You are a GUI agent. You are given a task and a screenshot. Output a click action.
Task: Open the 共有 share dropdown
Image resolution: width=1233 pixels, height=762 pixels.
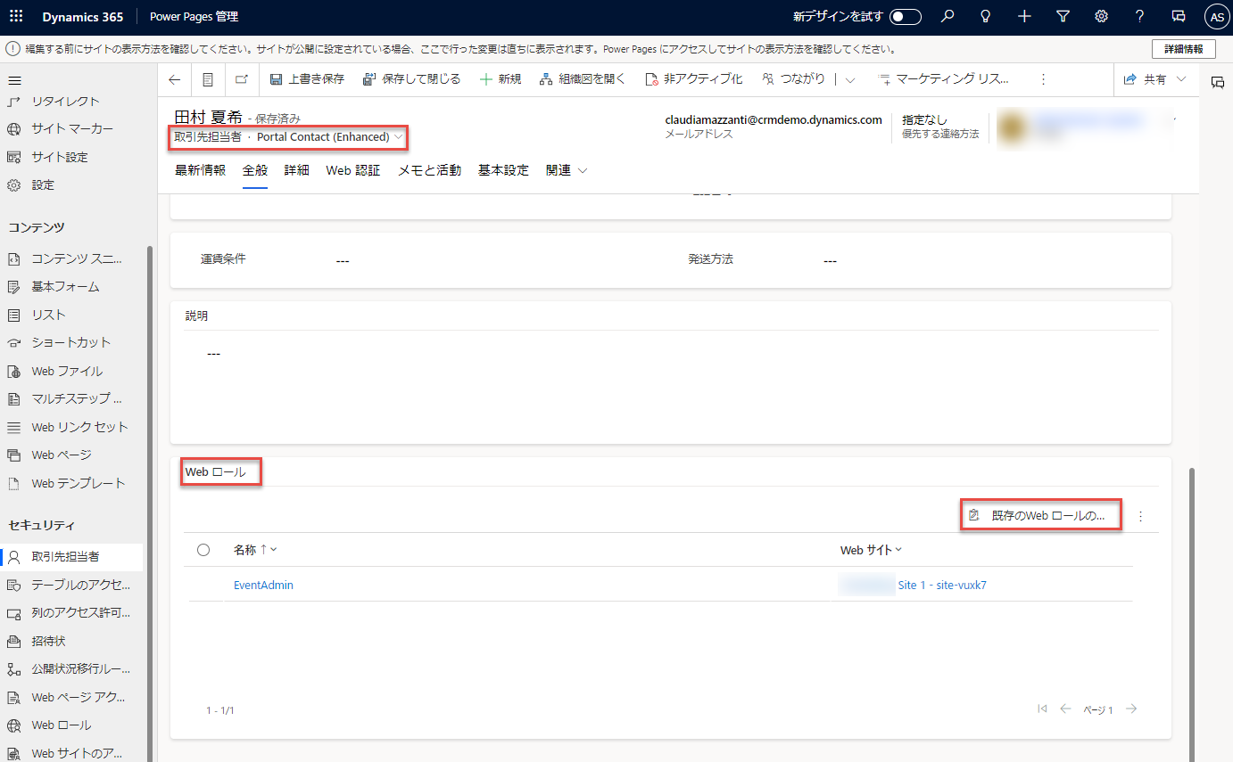[1155, 79]
